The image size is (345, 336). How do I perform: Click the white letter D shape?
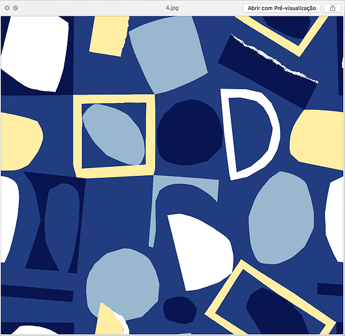(x=250, y=134)
